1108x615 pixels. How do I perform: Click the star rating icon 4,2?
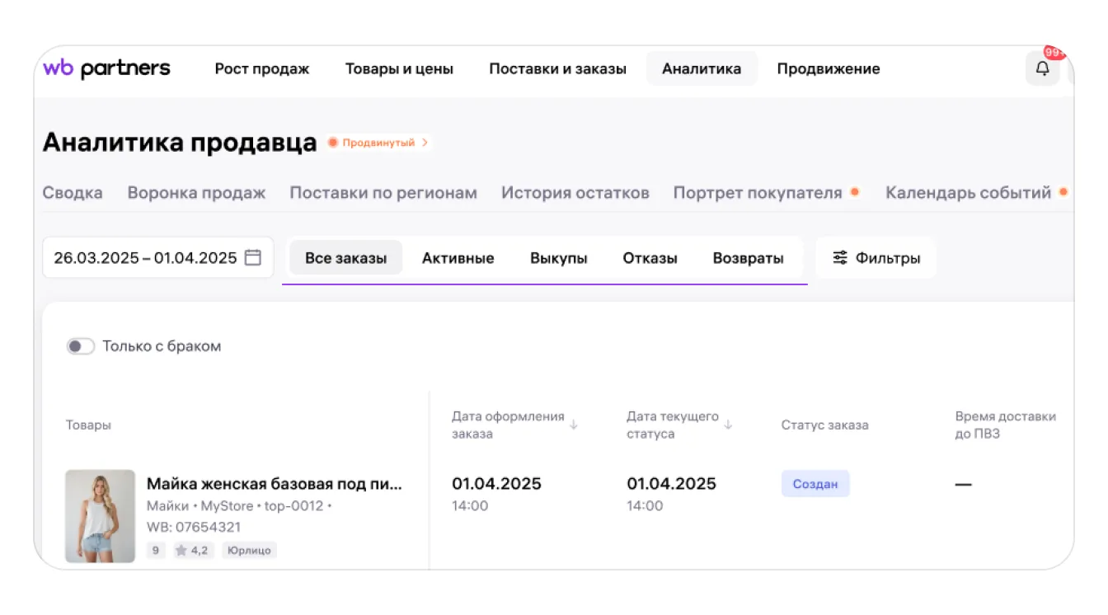[181, 551]
